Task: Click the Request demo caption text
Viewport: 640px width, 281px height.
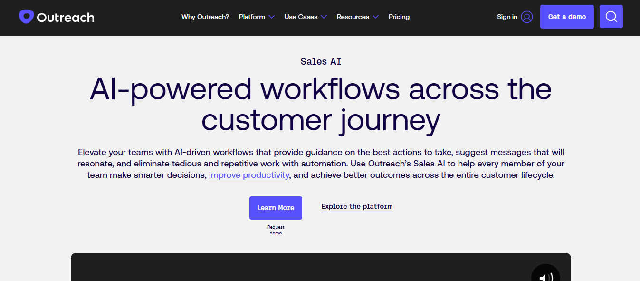Action: (x=276, y=230)
